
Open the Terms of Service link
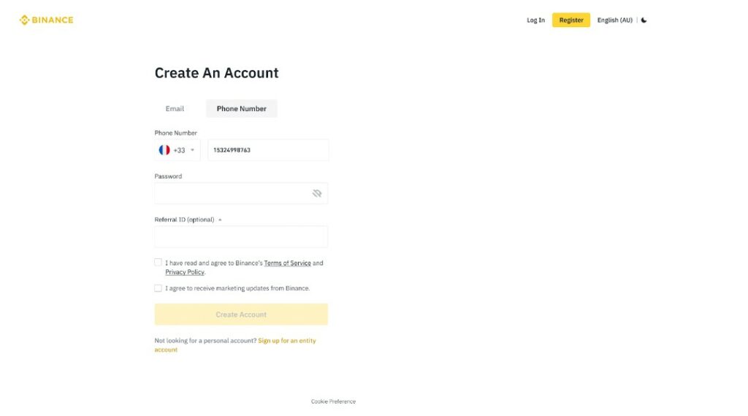(287, 263)
